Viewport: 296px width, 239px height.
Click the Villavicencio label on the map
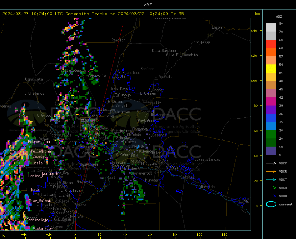[73, 70]
